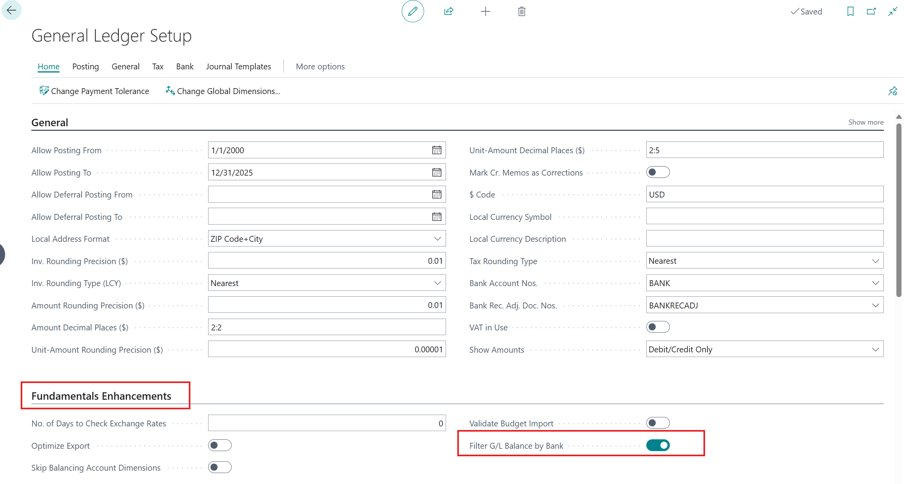Open the Show Amounts dropdown
Screen dimensions: 905x484
click(x=875, y=350)
